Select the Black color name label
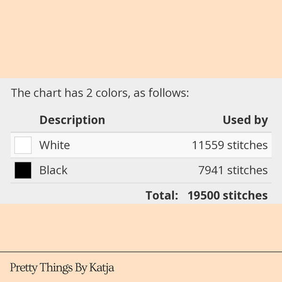Screen dimensions: 282x282 coord(53,170)
